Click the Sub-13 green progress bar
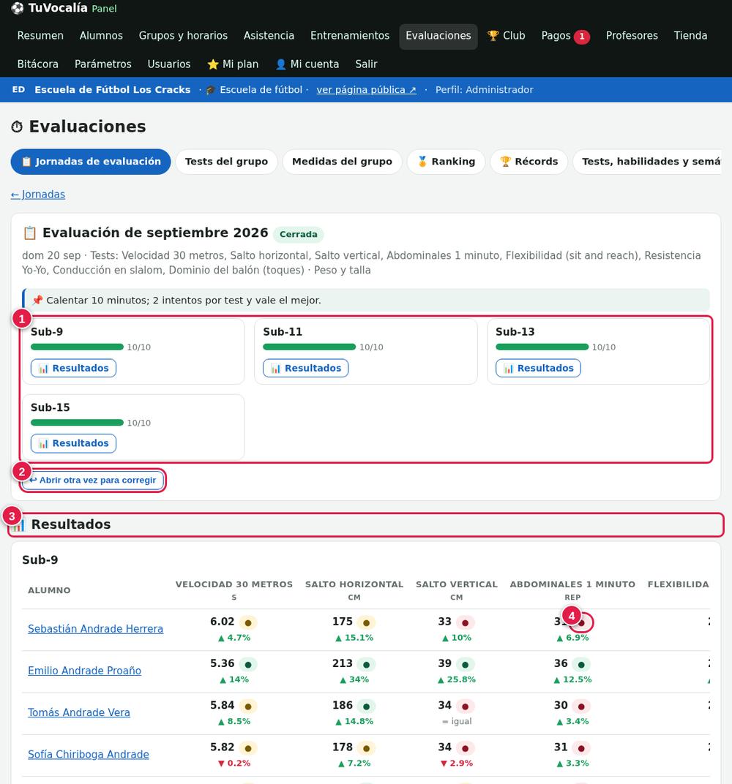Screen dimensions: 732x784 click(542, 347)
